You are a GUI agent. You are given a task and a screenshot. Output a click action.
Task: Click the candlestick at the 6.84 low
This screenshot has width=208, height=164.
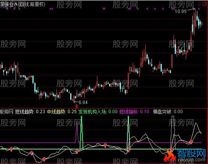[74, 98]
